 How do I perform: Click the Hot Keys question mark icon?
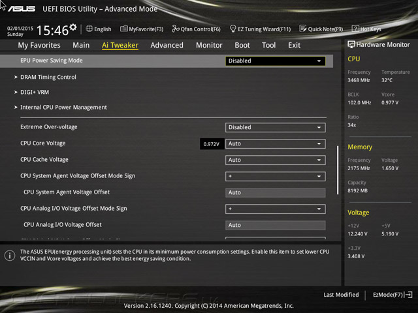355,29
